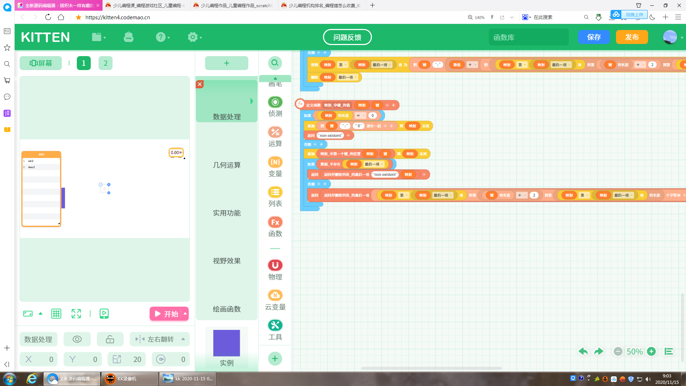
Task: Click the 发布 publish button
Action: pos(632,37)
